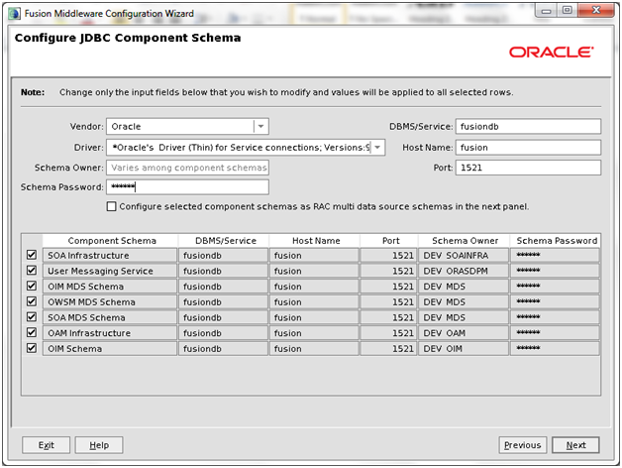Toggle the SOA Infrastructure row checkbox
Viewport: 622px width, 468px height.
click(32, 255)
